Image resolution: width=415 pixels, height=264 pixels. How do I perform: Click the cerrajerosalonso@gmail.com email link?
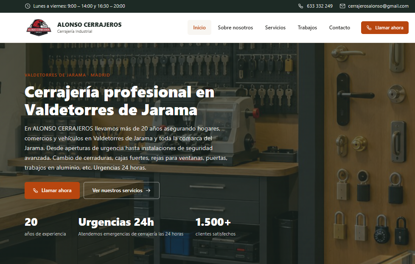[x=378, y=6]
